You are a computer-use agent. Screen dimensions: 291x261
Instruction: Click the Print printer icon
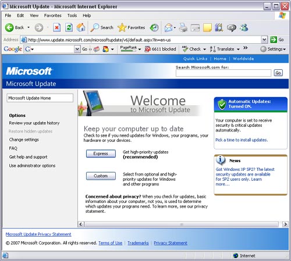pos(183,28)
